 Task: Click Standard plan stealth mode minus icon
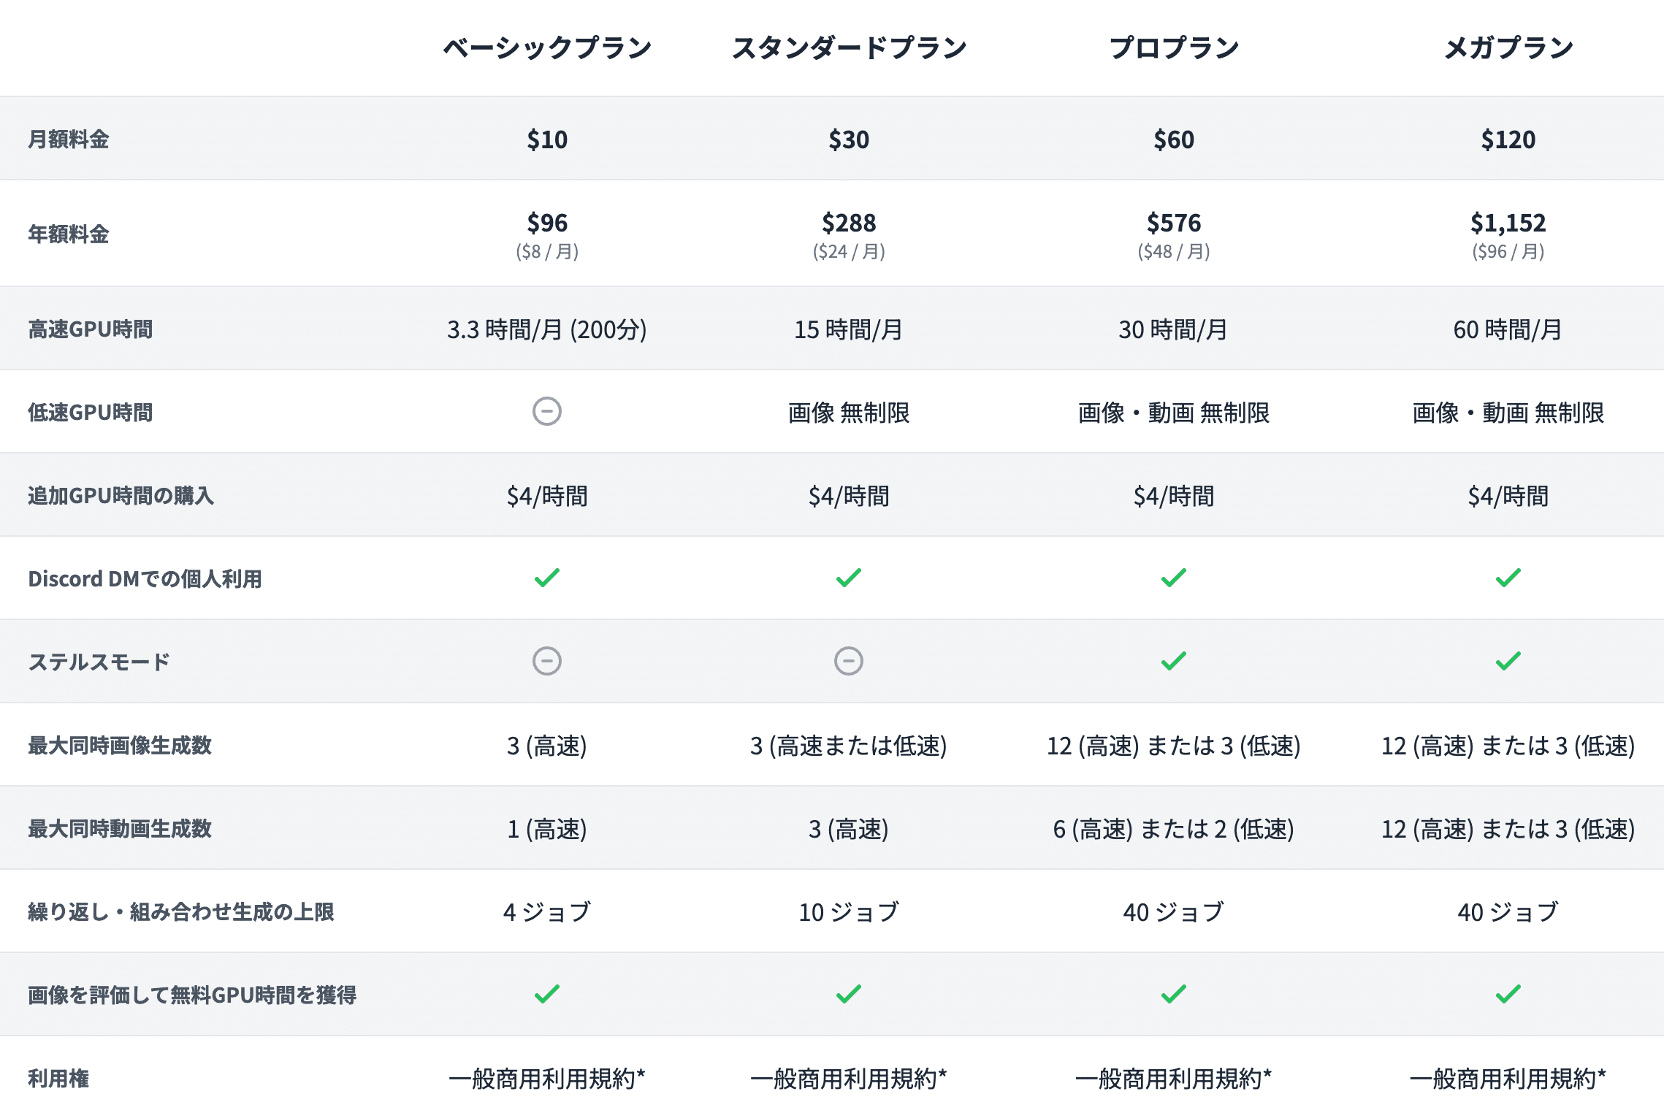tap(848, 661)
